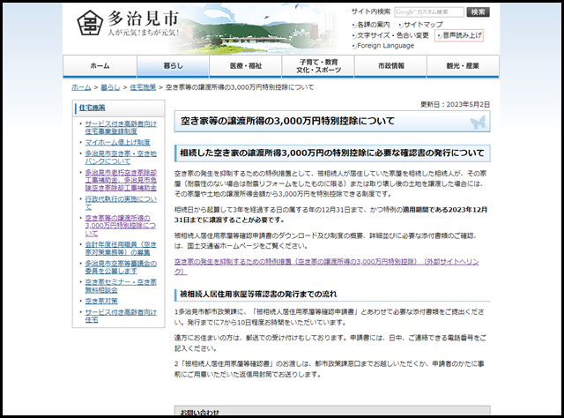
Task: Open 文字サイズ・色合い変更 link
Action: pos(392,35)
